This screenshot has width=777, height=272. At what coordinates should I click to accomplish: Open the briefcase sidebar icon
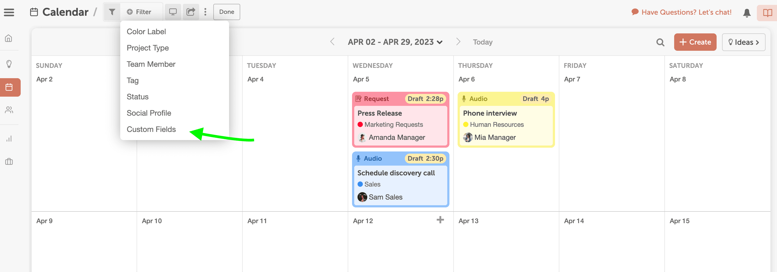pos(9,162)
